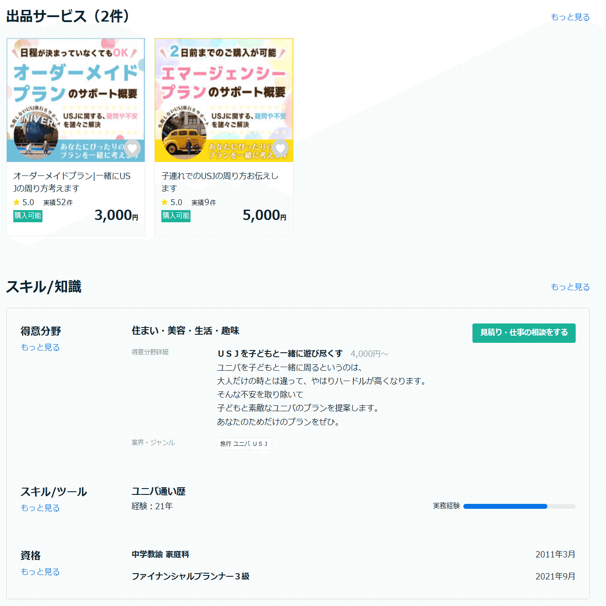Click the 出品サービス（2件） heading
This screenshot has width=606, height=606.
(68, 17)
